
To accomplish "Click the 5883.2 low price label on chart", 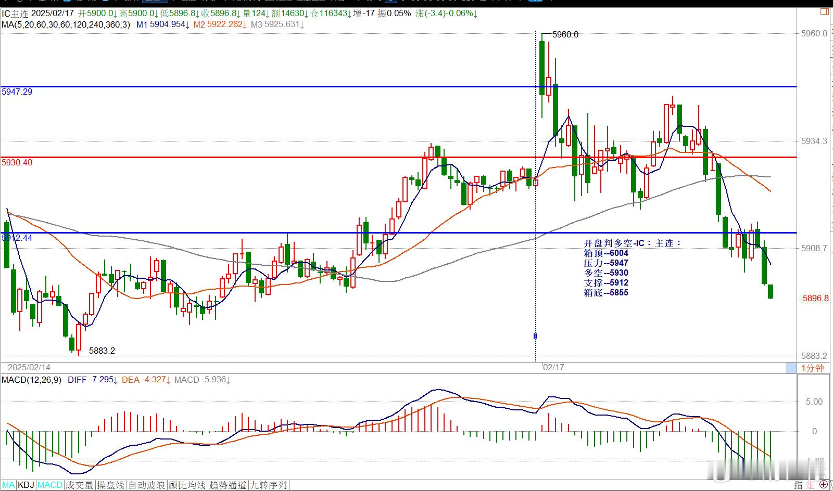I will 102,351.
